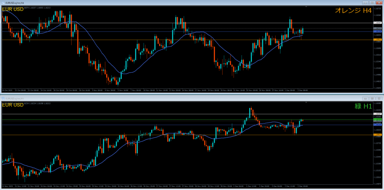This screenshot has width=384, height=190.
Task: Click the オレンジ H4 label text
Action: pos(353,11)
